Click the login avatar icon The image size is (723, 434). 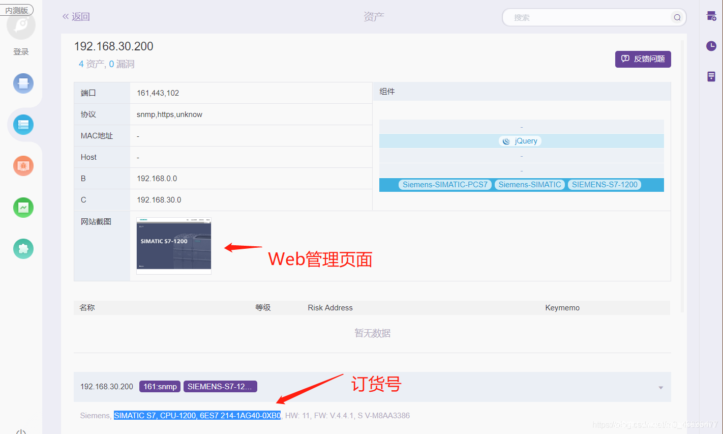coord(21,26)
